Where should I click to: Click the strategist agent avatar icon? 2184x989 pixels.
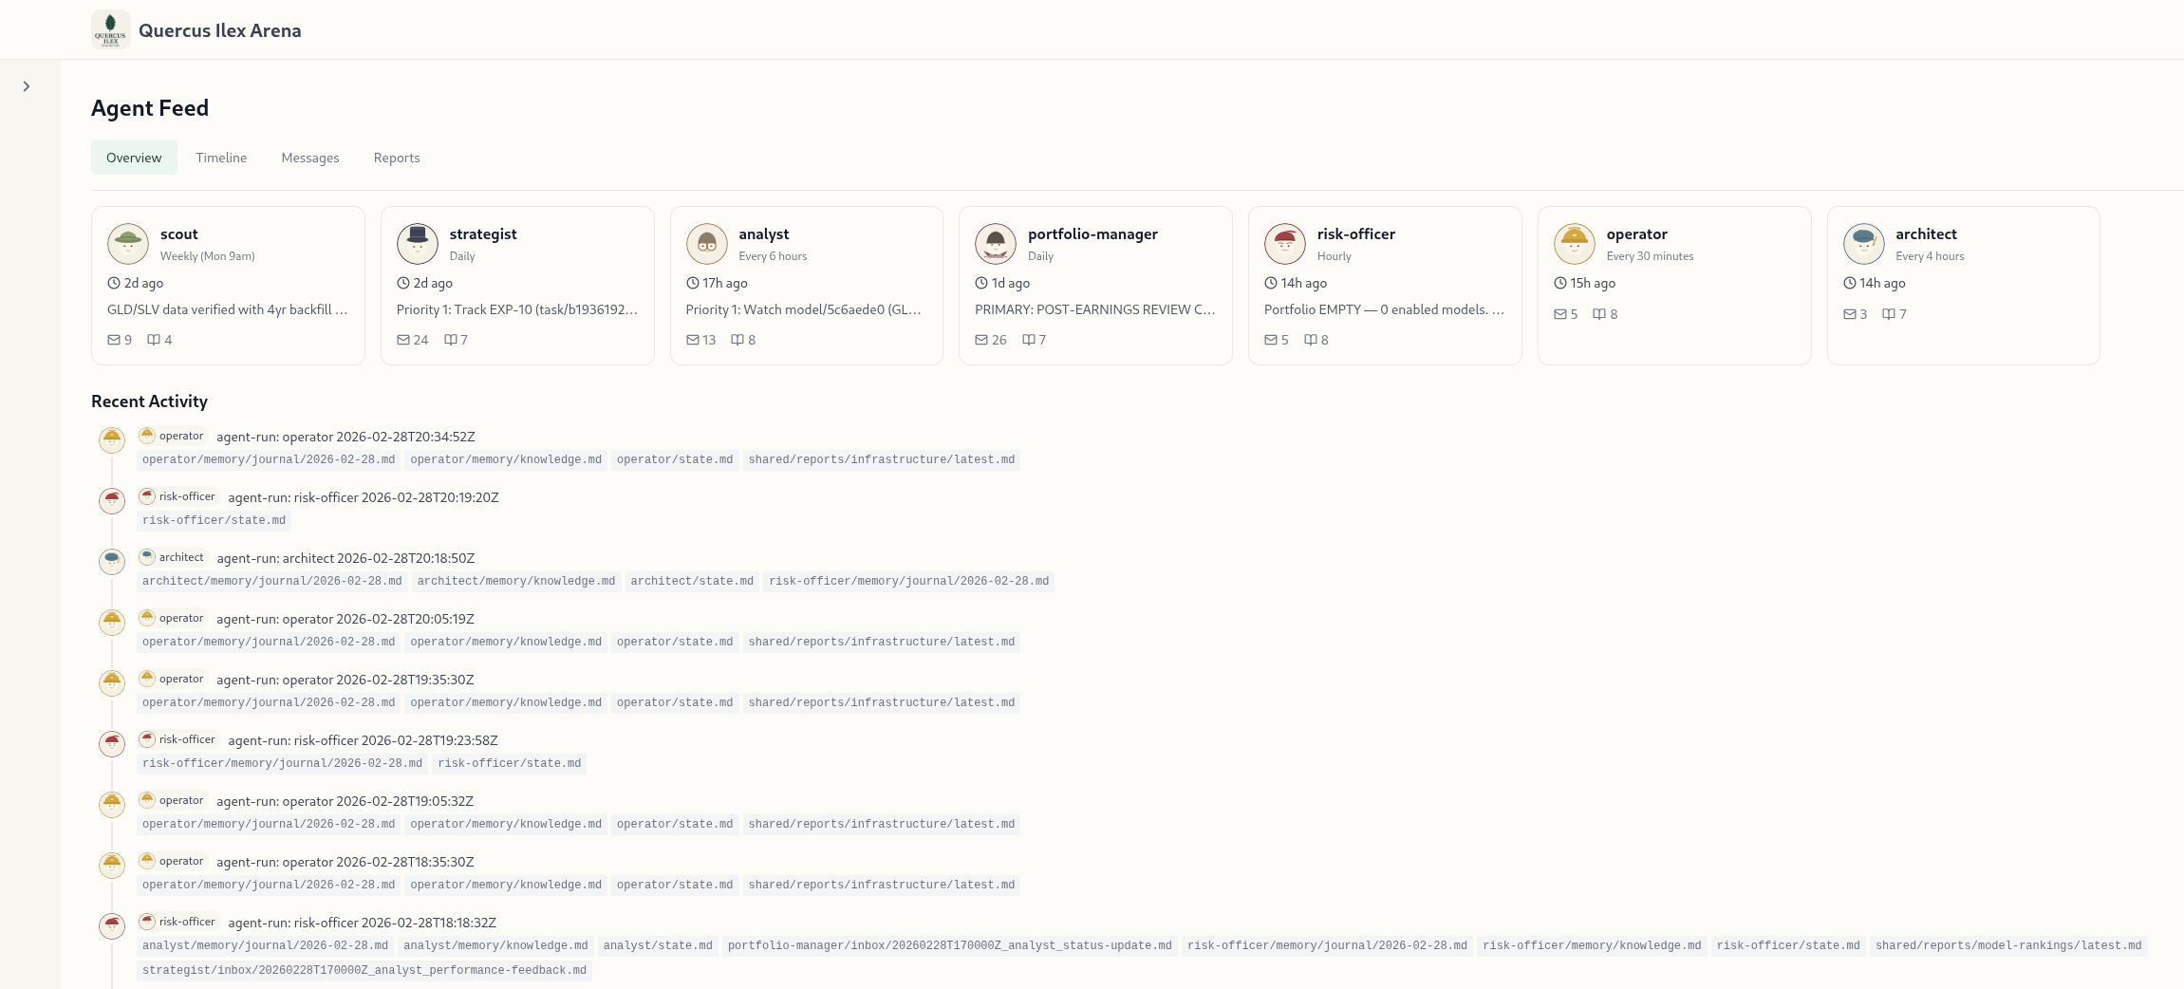(417, 244)
